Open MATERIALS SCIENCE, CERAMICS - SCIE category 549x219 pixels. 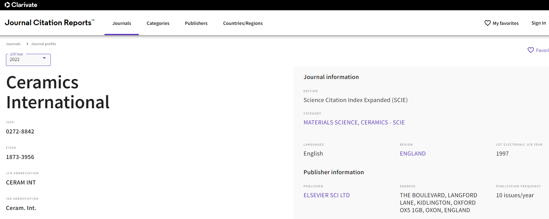(354, 123)
